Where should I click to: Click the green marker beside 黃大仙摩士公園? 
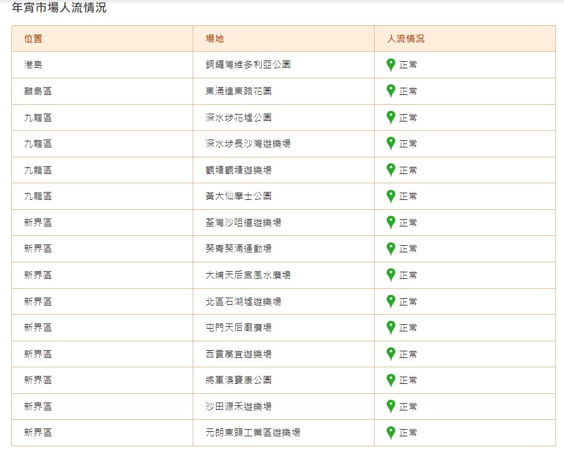coord(391,196)
